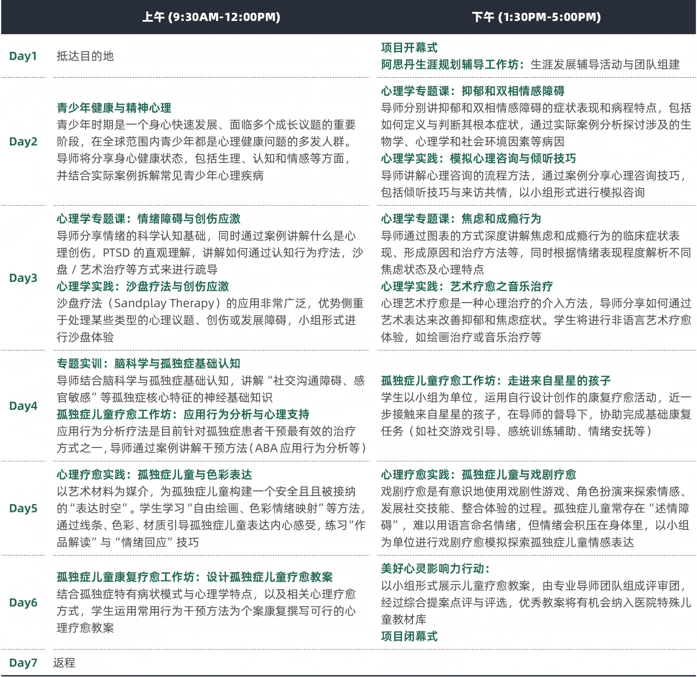Screen dimensions: 697x677
Task: Open 心理疗愈实践：孤独症儿童与戏剧疗愈 heading
Action: click(478, 475)
